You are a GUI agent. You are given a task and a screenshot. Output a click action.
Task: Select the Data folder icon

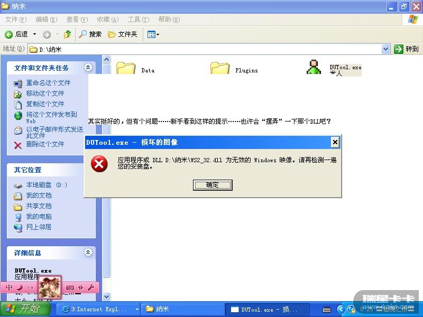[126, 68]
